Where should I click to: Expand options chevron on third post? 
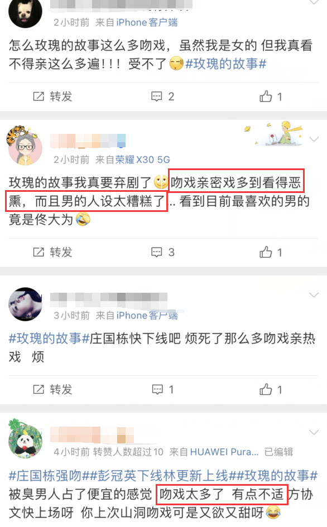(314, 295)
